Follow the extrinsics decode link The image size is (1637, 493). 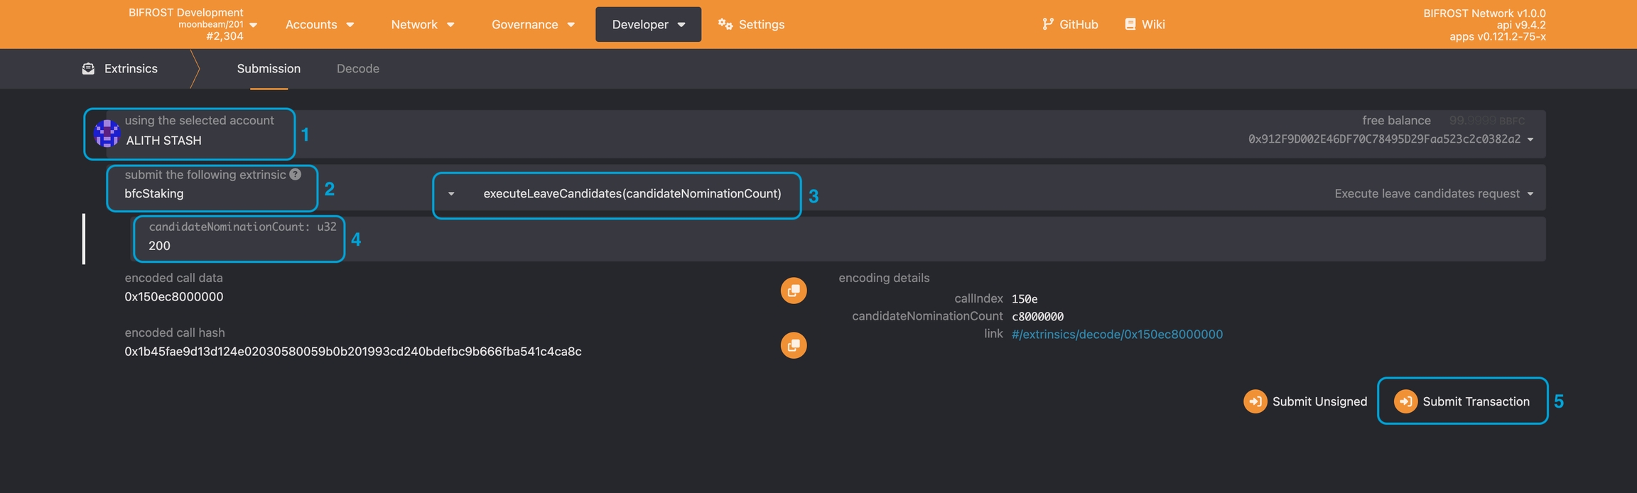[x=1117, y=335]
